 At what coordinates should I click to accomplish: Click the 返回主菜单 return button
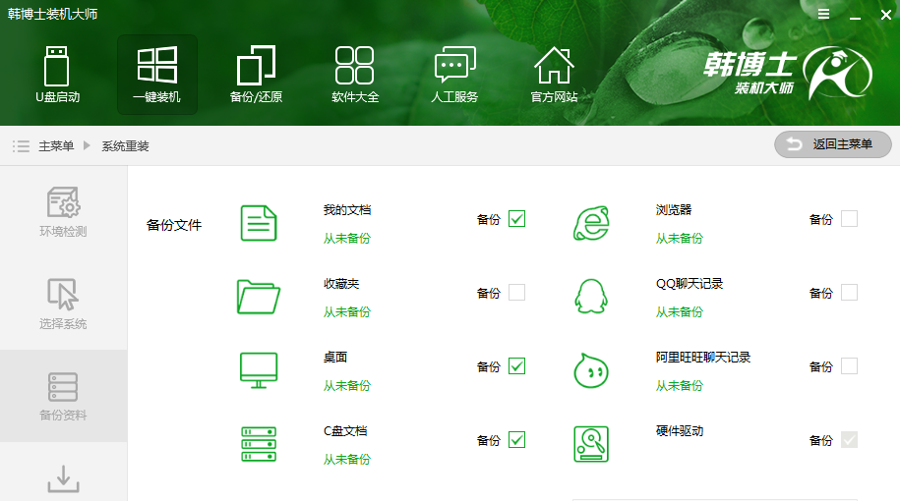[x=833, y=144]
